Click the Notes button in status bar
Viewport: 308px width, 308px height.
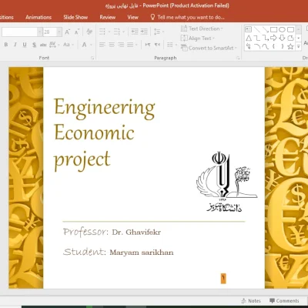[x=251, y=301]
